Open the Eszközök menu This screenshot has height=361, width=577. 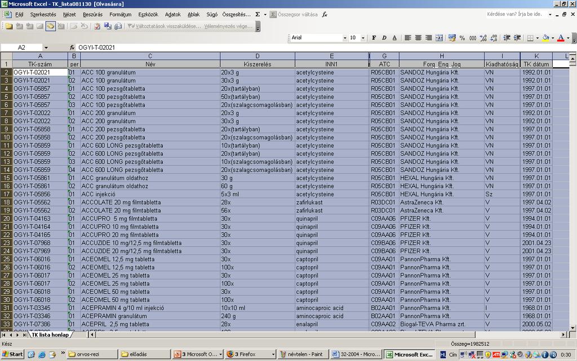point(148,14)
